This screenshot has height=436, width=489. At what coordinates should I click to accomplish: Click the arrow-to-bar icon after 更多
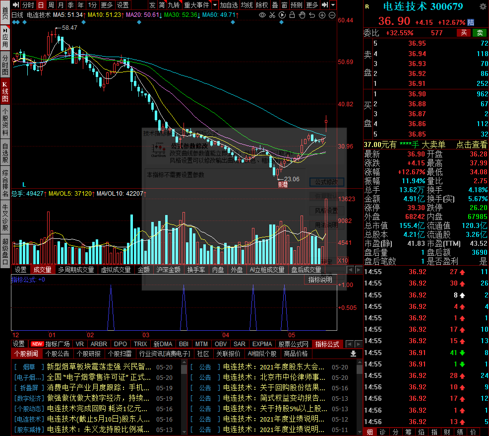click(325, 4)
